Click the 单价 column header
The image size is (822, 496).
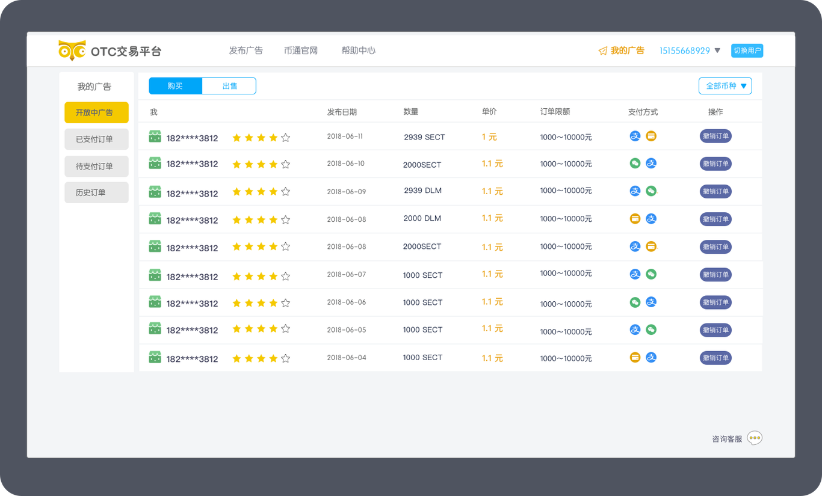tap(489, 112)
